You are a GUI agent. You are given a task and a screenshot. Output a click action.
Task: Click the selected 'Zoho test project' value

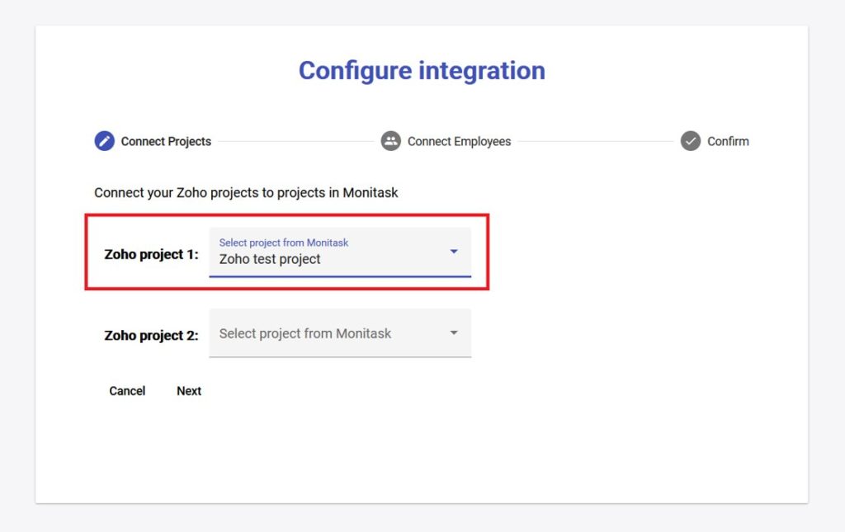[x=270, y=259]
